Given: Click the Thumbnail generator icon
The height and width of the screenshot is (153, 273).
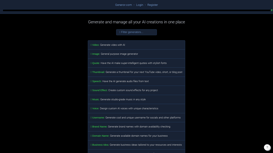Looking at the screenshot, I should (91, 72).
